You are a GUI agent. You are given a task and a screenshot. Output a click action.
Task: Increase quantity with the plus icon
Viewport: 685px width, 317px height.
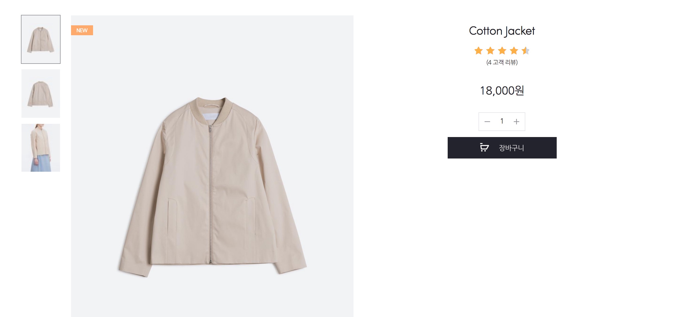(x=517, y=122)
